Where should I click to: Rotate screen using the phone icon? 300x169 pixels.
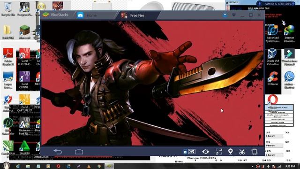pos(254,152)
